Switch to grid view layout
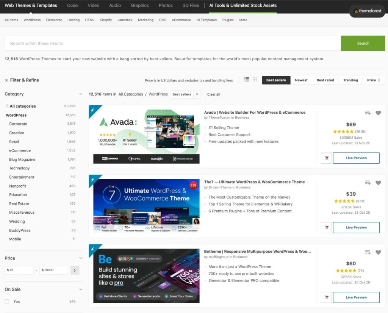The image size is (388, 313). 255,80
